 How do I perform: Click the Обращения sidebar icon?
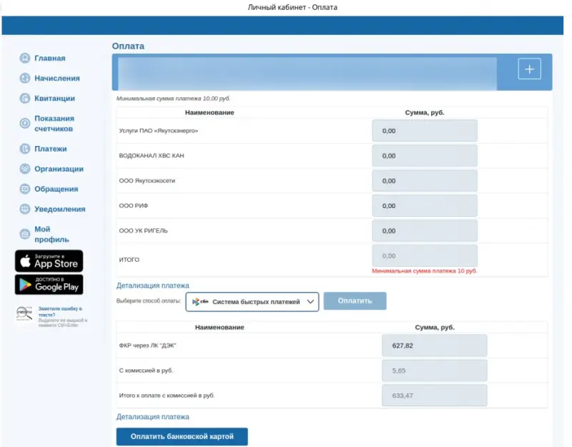tap(25, 189)
